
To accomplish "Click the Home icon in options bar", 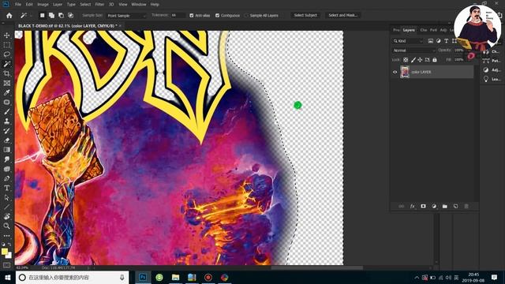I will coord(9,16).
